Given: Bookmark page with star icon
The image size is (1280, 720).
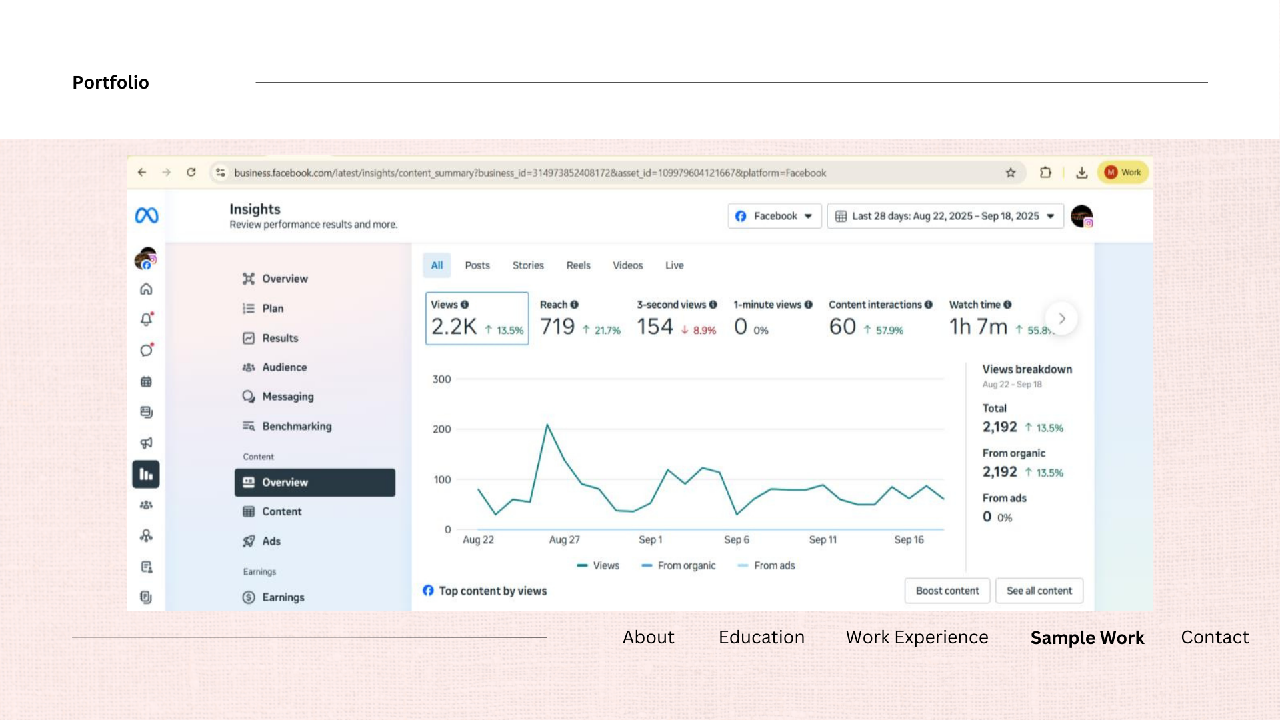Looking at the screenshot, I should tap(1011, 173).
